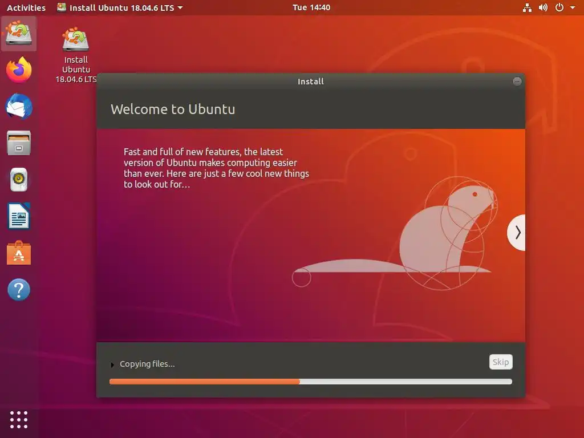584x438 pixels.
Task: Open Thunderbird Mail from the dock
Action: [19, 107]
